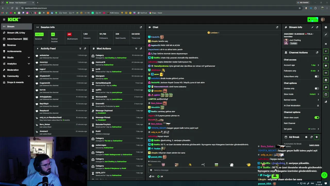The height and width of the screenshot is (186, 330).
Task: Click the Turkish language tag
Action: click(293, 43)
